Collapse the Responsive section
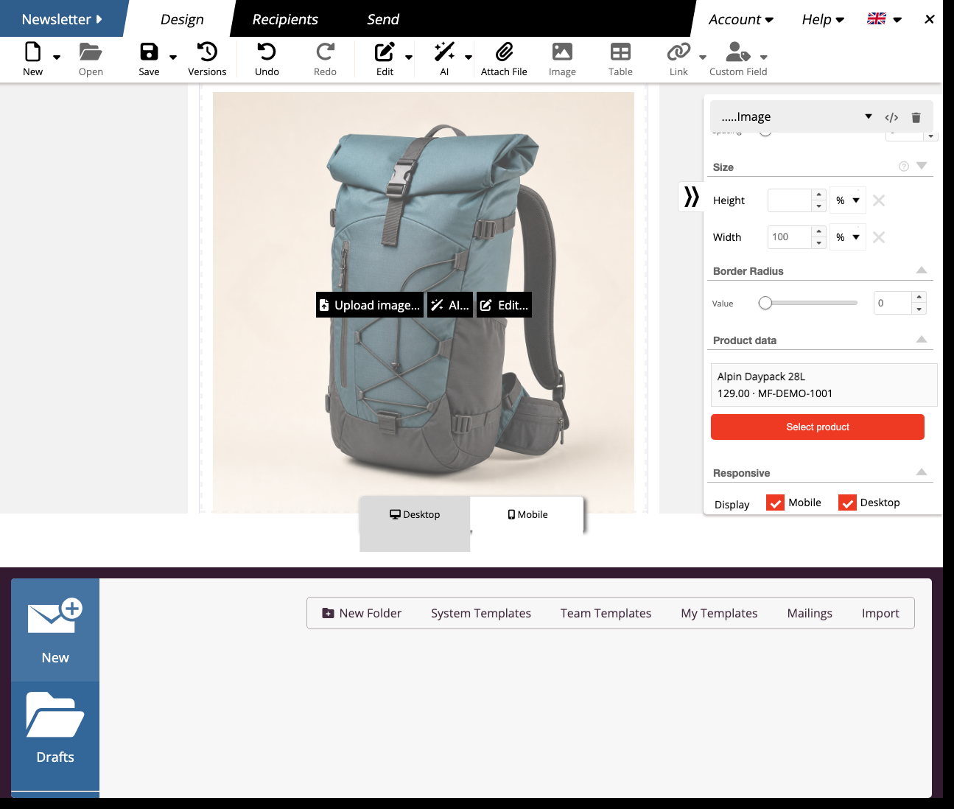The image size is (954, 809). click(921, 472)
